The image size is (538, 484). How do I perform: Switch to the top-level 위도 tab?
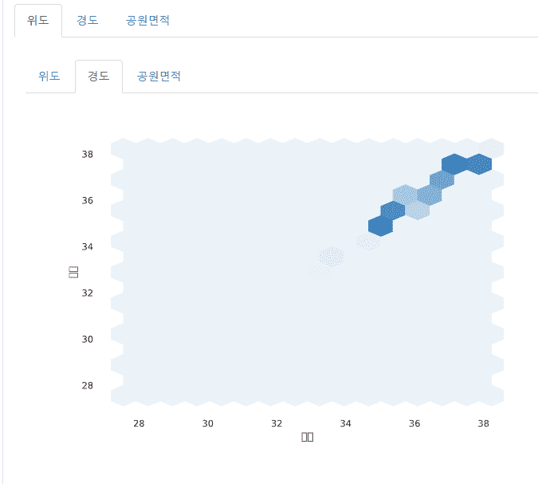pos(38,20)
